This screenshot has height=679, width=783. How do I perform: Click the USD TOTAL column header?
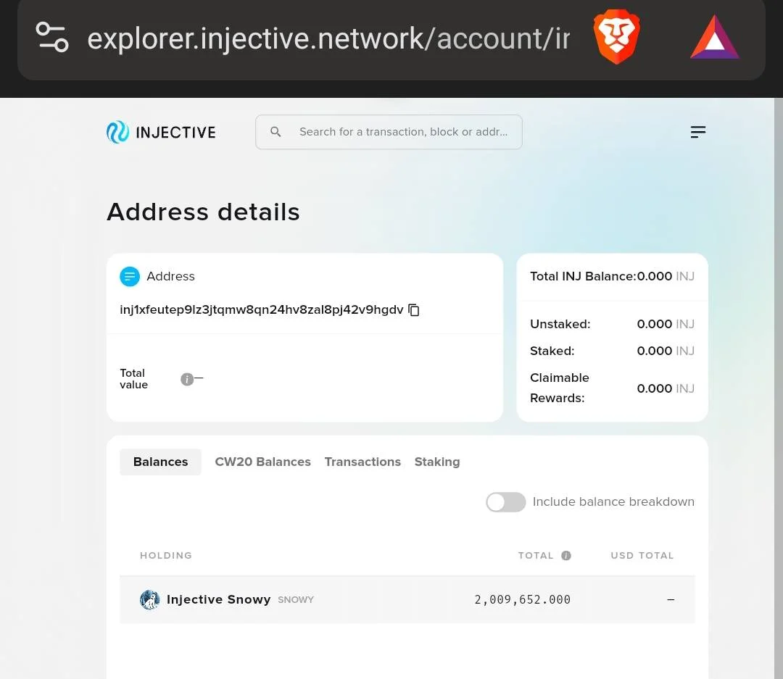(x=642, y=556)
